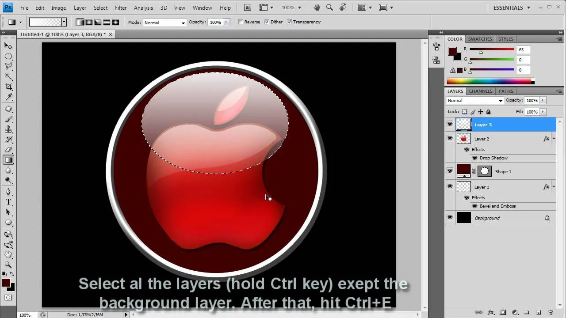Image resolution: width=566 pixels, height=318 pixels.
Task: Click the Zoom tool in application bar
Action: (x=329, y=8)
